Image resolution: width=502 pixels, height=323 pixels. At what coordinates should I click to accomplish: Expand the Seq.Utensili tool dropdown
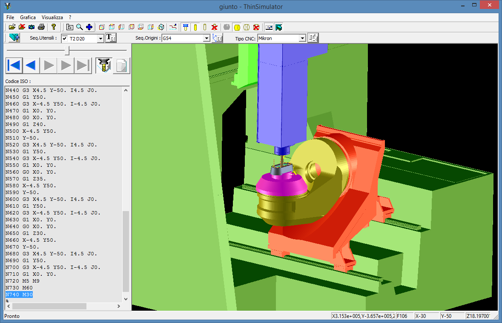pos(100,38)
